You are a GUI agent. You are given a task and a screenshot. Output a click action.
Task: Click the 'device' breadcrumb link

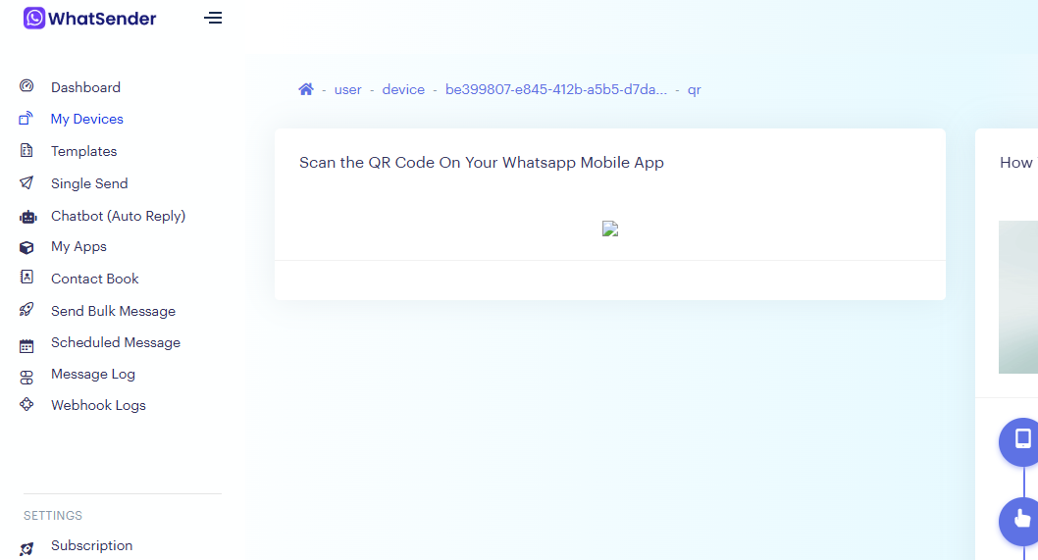tap(403, 90)
